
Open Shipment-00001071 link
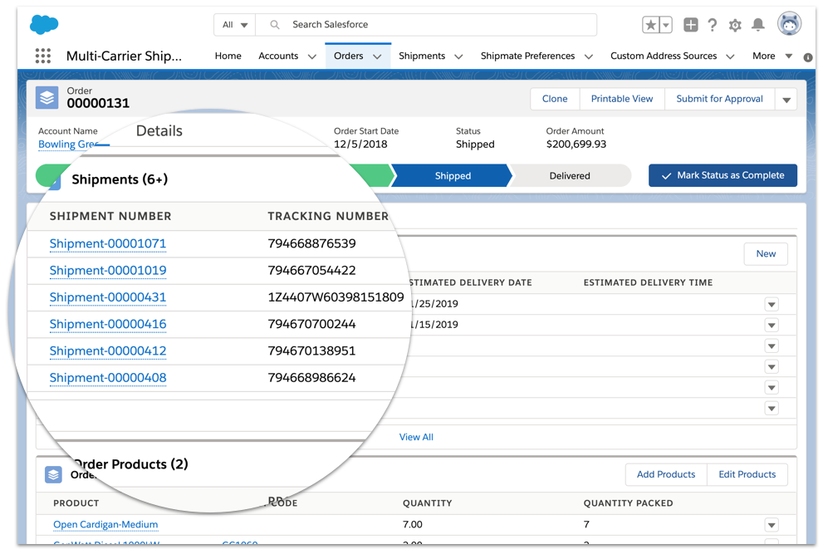[108, 243]
